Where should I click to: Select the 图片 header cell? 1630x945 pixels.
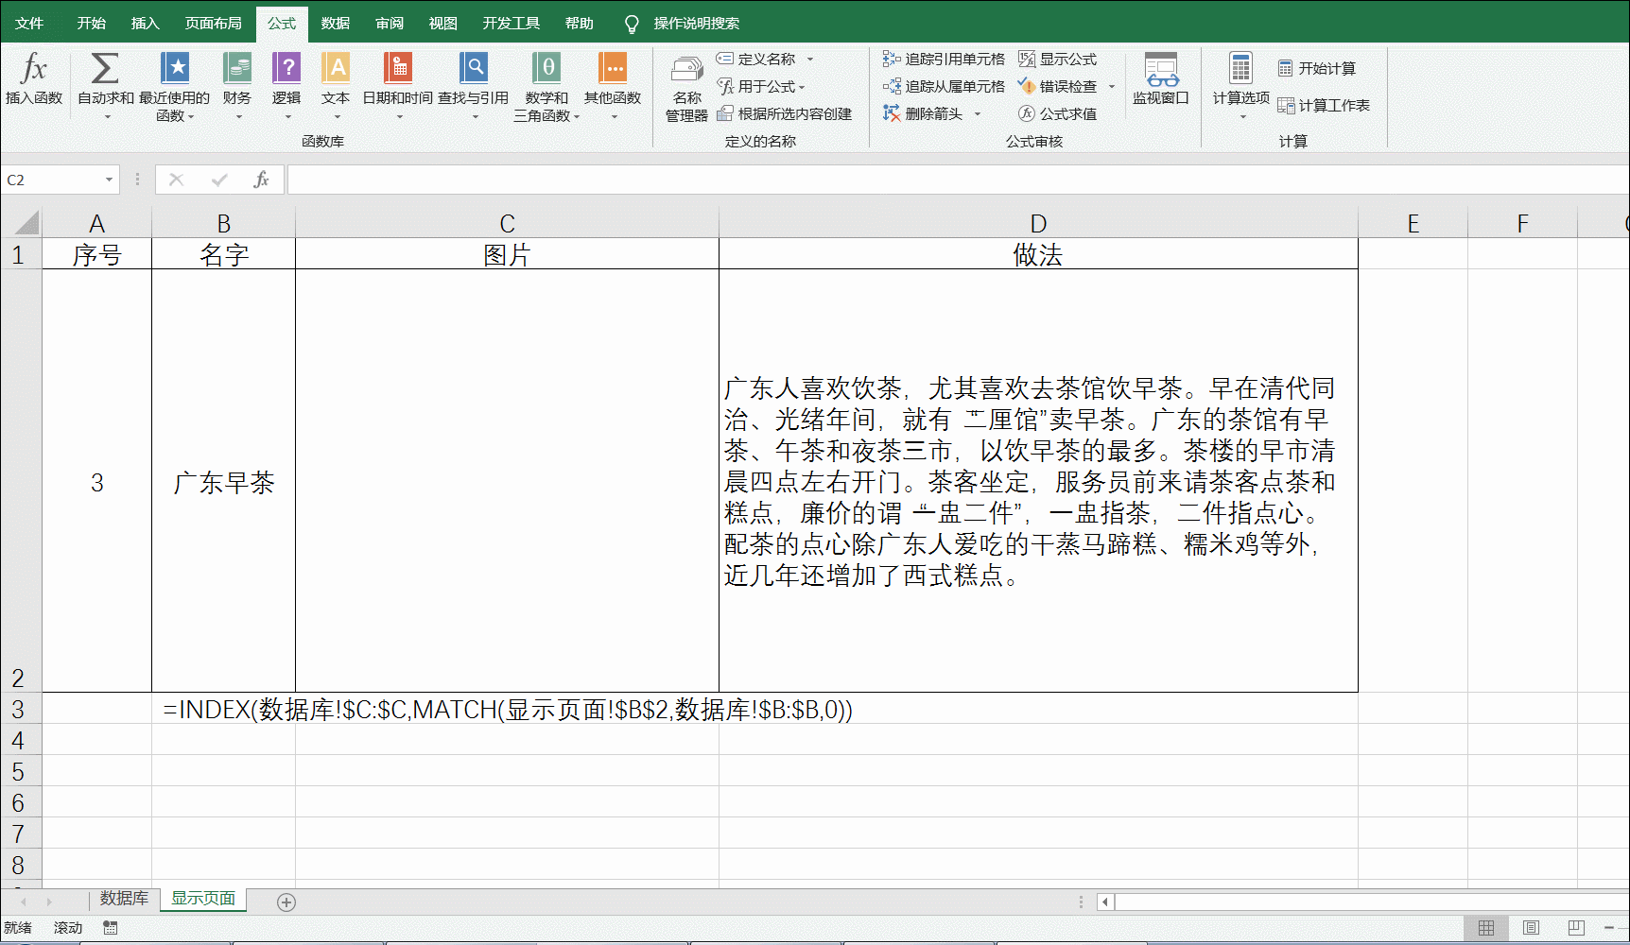pyautogui.click(x=507, y=254)
